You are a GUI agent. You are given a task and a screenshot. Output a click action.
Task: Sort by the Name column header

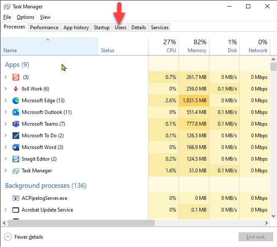[x=50, y=46]
